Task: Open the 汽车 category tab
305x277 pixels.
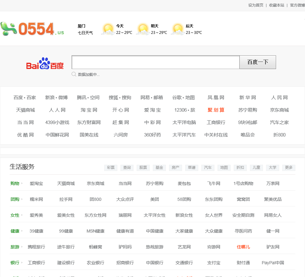Action: tap(208, 168)
